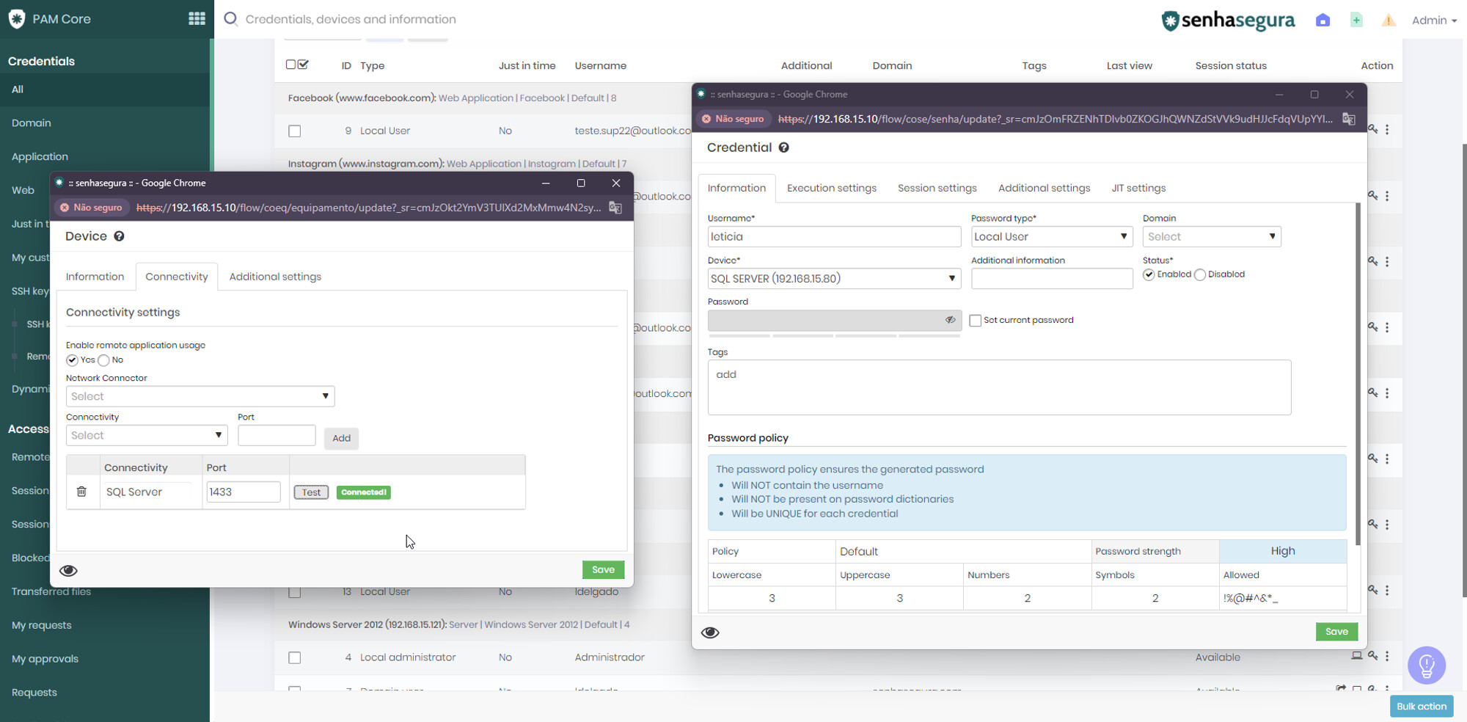The height and width of the screenshot is (722, 1467).
Task: Click the Test connectivity button
Action: [x=311, y=492]
